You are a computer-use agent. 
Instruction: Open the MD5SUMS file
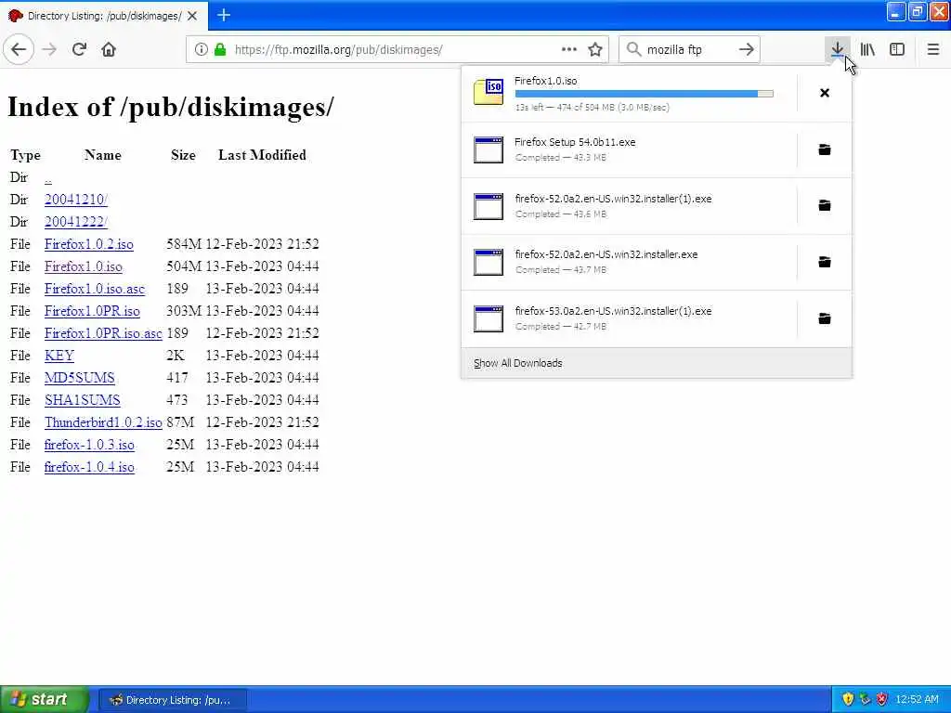[x=80, y=378]
